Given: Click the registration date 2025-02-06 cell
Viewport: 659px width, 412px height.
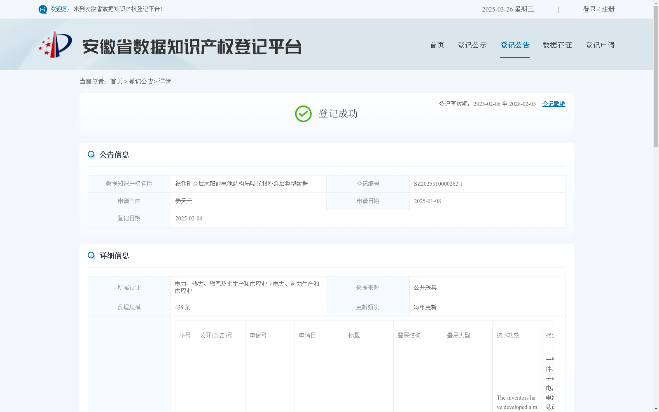Looking at the screenshot, I should coord(368,219).
